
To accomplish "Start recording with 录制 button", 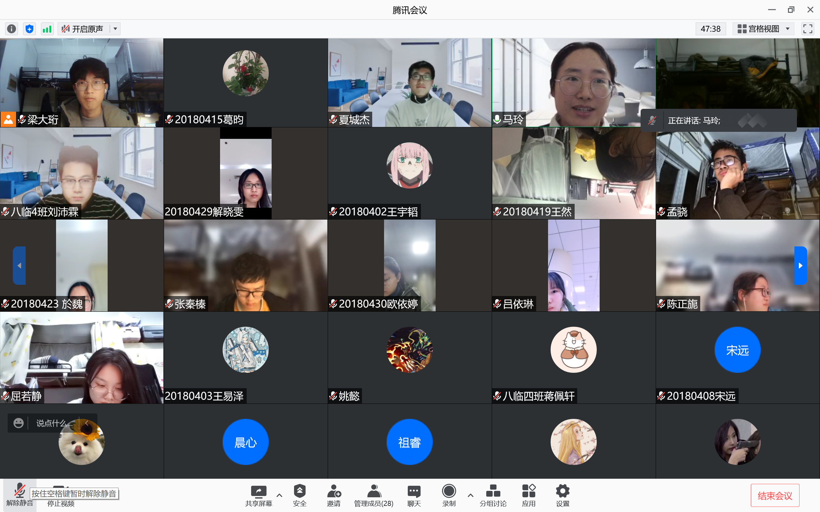I will [449, 495].
